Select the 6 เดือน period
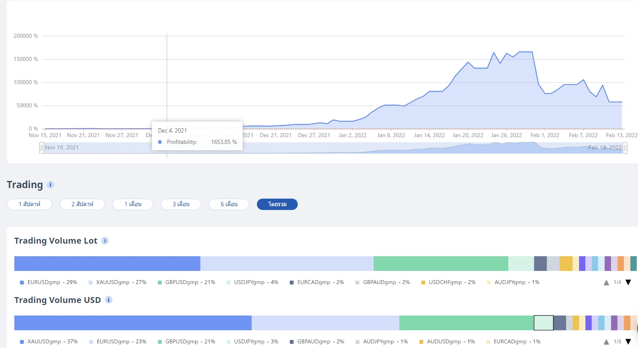The width and height of the screenshot is (638, 348). tap(229, 204)
